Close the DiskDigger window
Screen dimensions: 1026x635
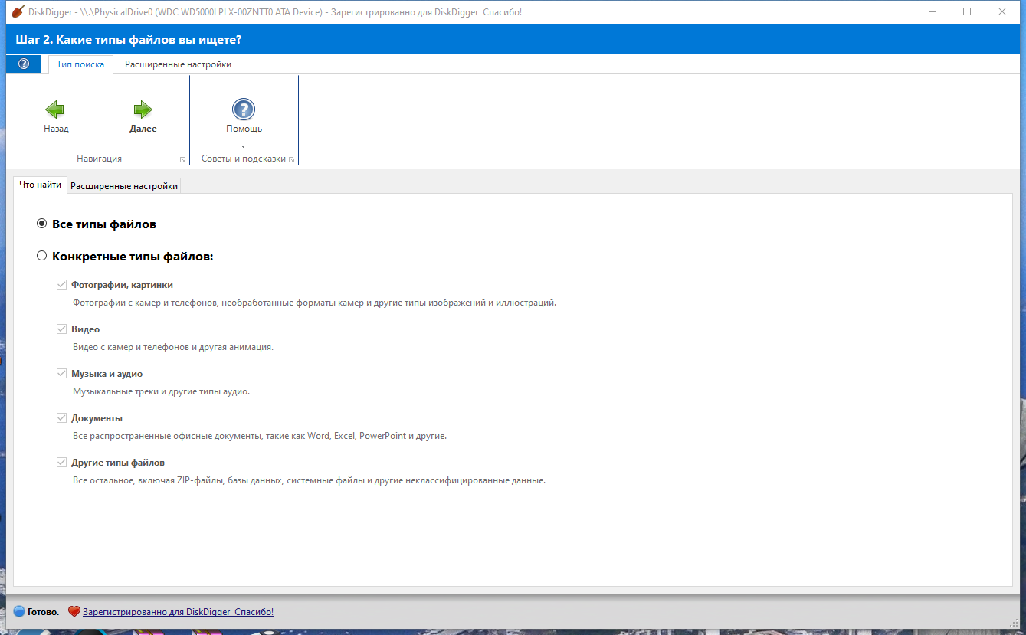[x=1002, y=12]
